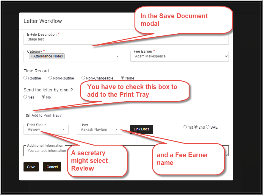Screen dimensions: 263x195
Task: Uncheck the Add to Print Tray checkbox
Action: click(28, 116)
